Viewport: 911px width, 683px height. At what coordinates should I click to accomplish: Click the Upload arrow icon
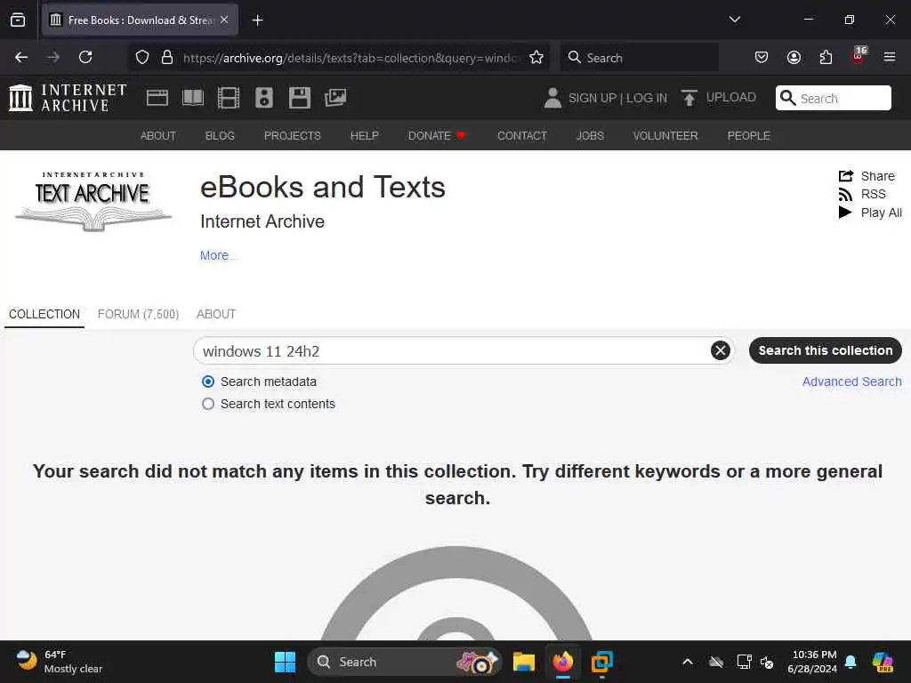[689, 98]
